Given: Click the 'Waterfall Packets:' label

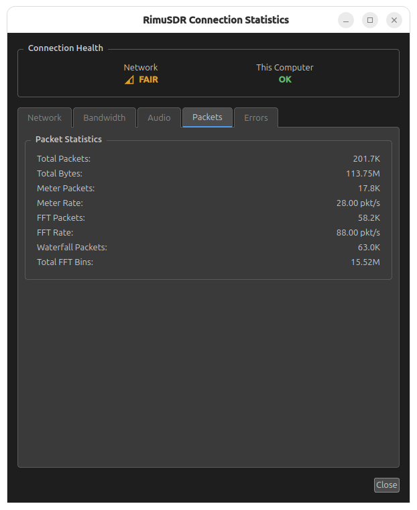Looking at the screenshot, I should click(72, 248).
